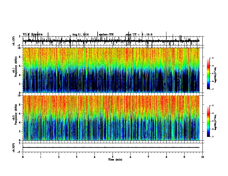Click the "-3" label on ch.2 color scale
This screenshot has width=228, height=176.
coord(212,106)
